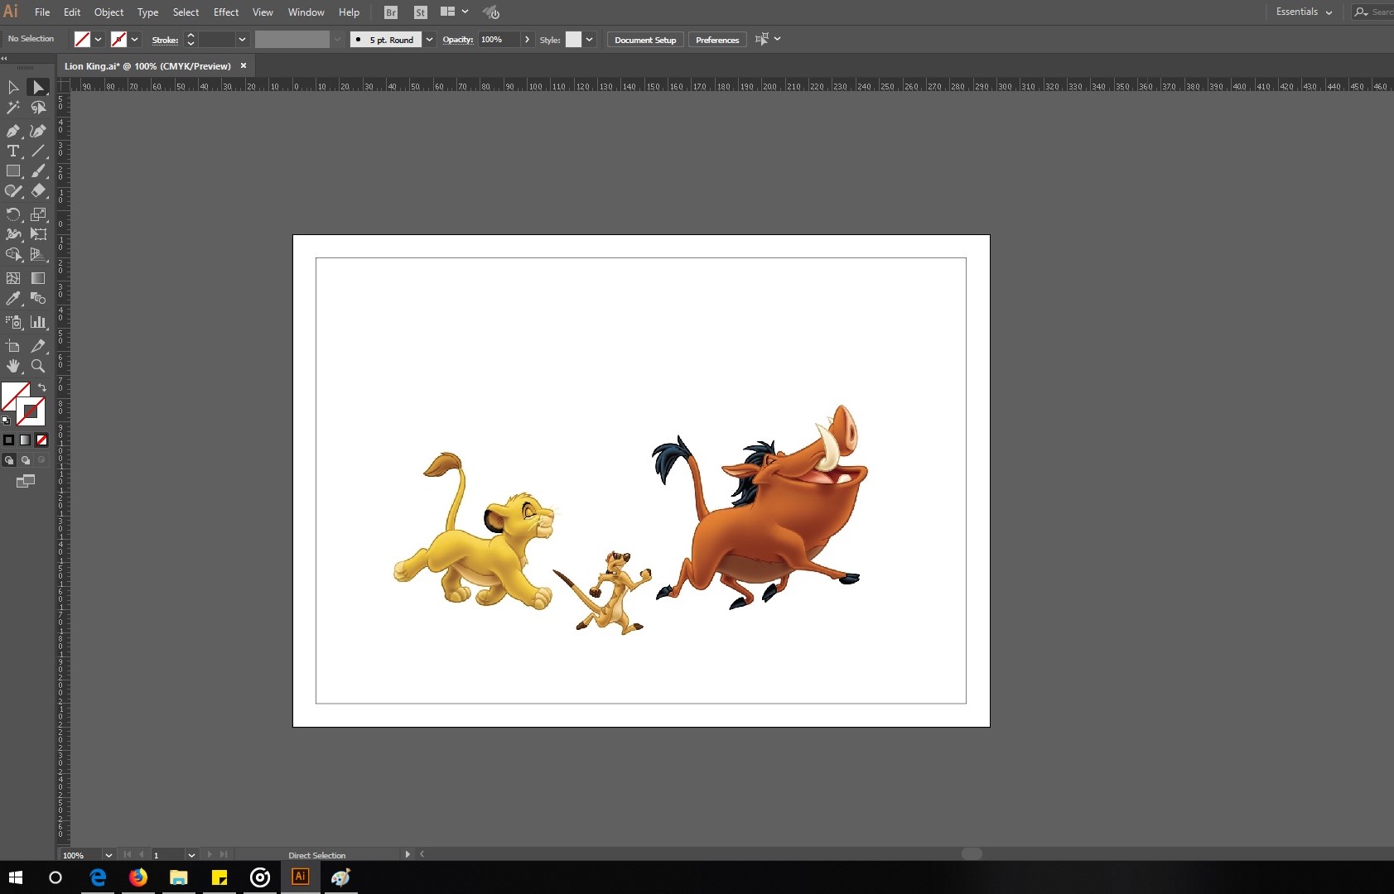Open the Effect menu
This screenshot has height=894, width=1394.
click(225, 12)
